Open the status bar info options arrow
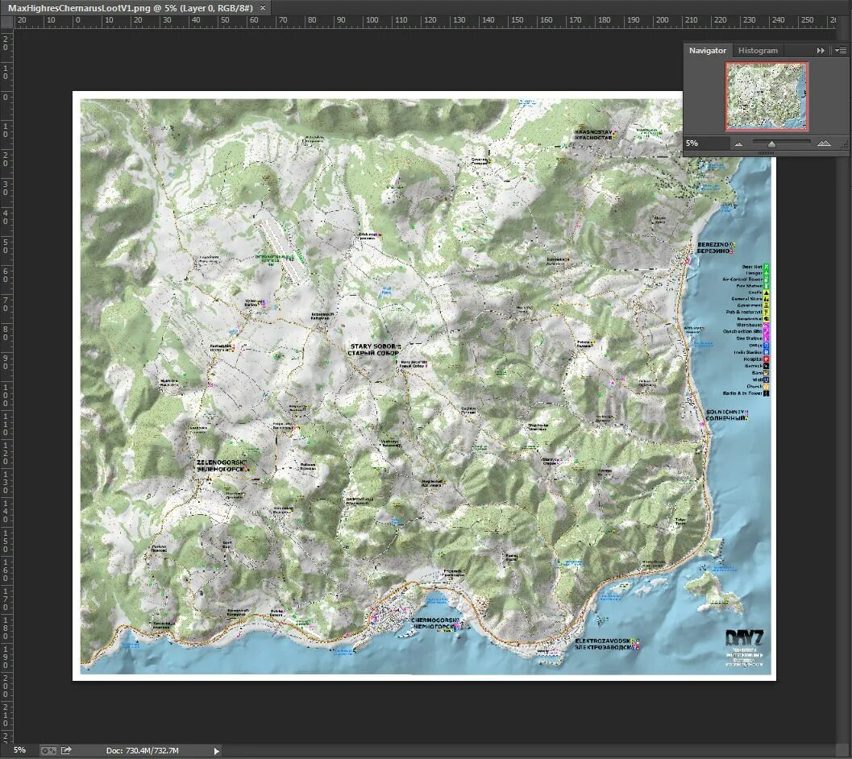The image size is (852, 759). 216,751
